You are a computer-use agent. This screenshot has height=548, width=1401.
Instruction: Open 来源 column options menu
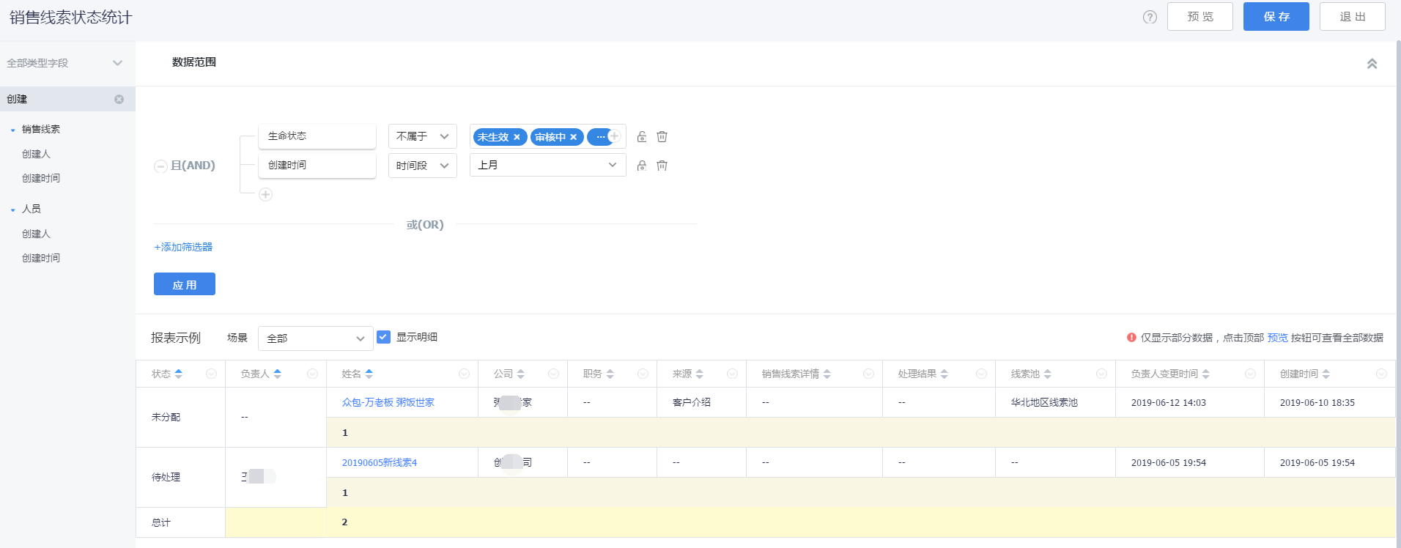click(732, 374)
